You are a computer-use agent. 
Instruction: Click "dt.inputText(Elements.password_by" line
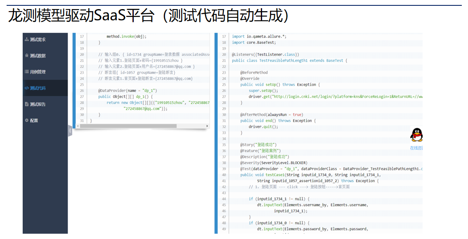coord(312,229)
